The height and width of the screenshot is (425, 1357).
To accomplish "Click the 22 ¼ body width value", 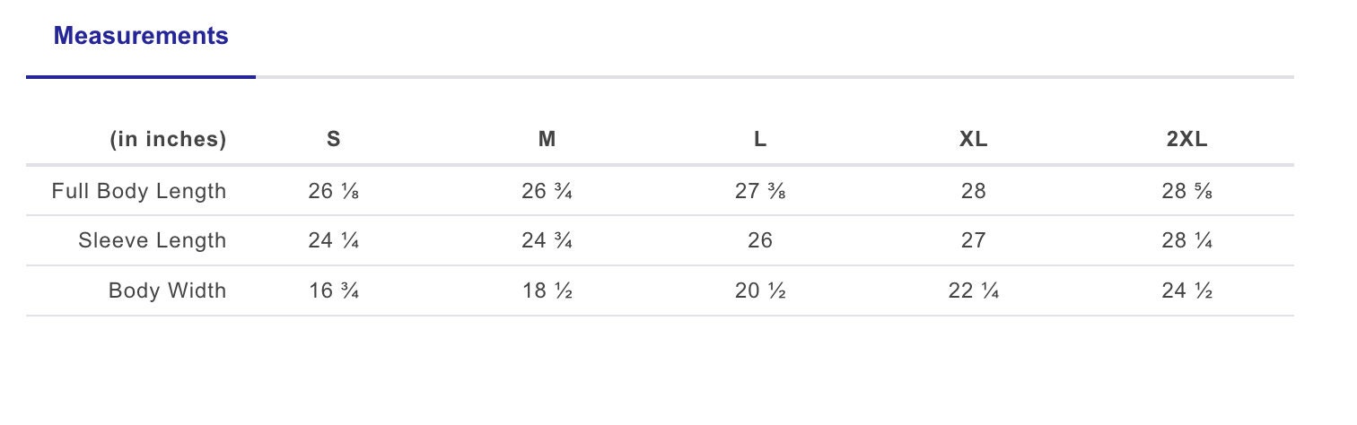I will pyautogui.click(x=974, y=291).
